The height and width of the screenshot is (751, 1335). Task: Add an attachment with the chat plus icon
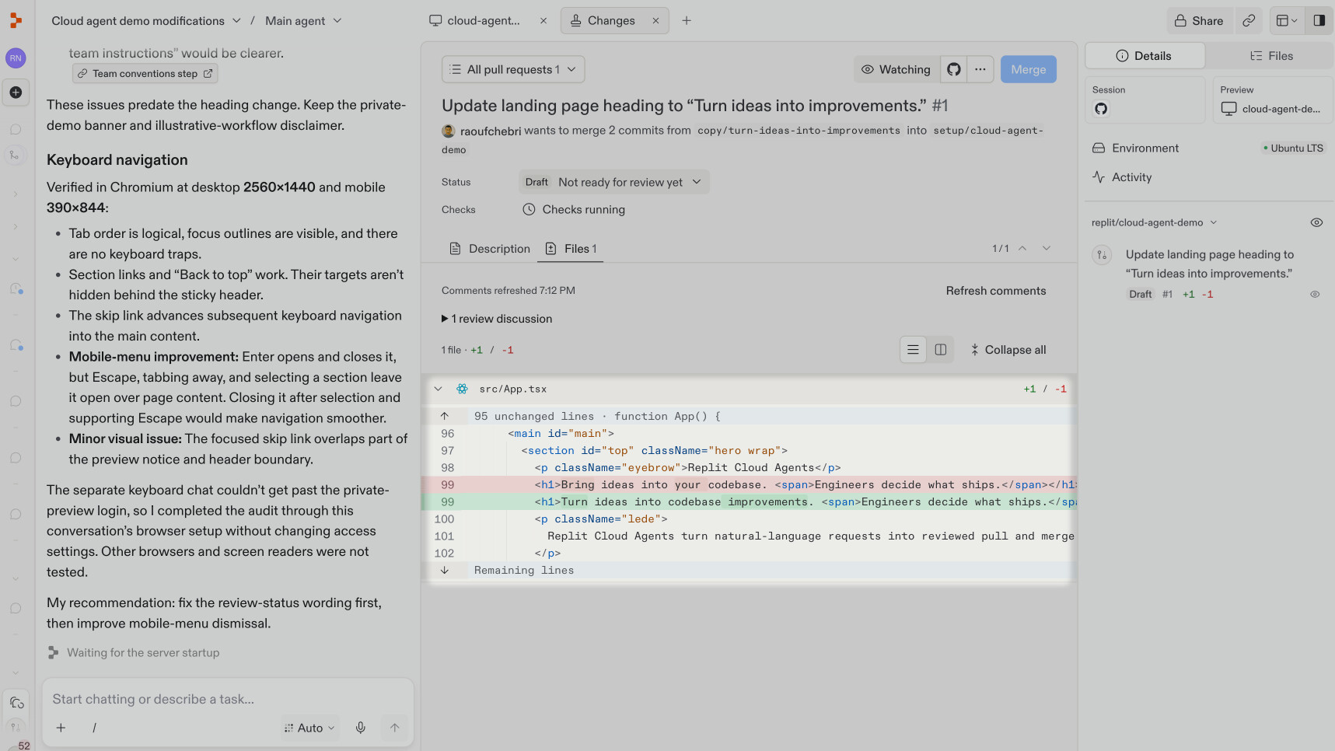61,728
